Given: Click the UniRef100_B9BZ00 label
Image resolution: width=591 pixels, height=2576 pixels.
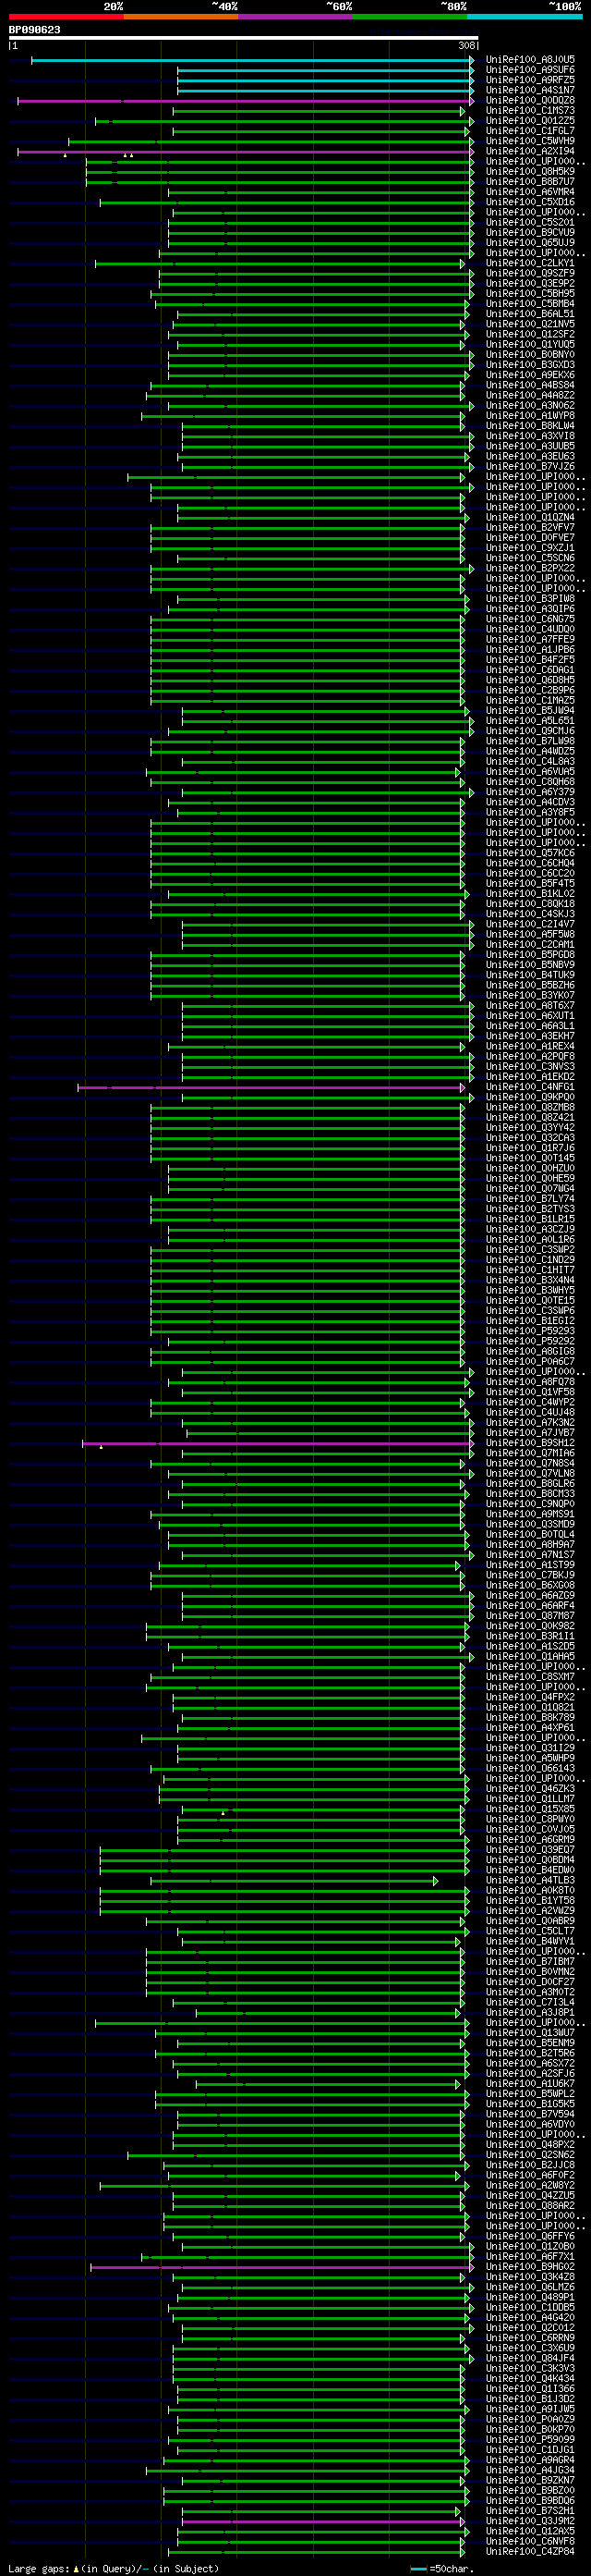Looking at the screenshot, I should (x=530, y=2491).
